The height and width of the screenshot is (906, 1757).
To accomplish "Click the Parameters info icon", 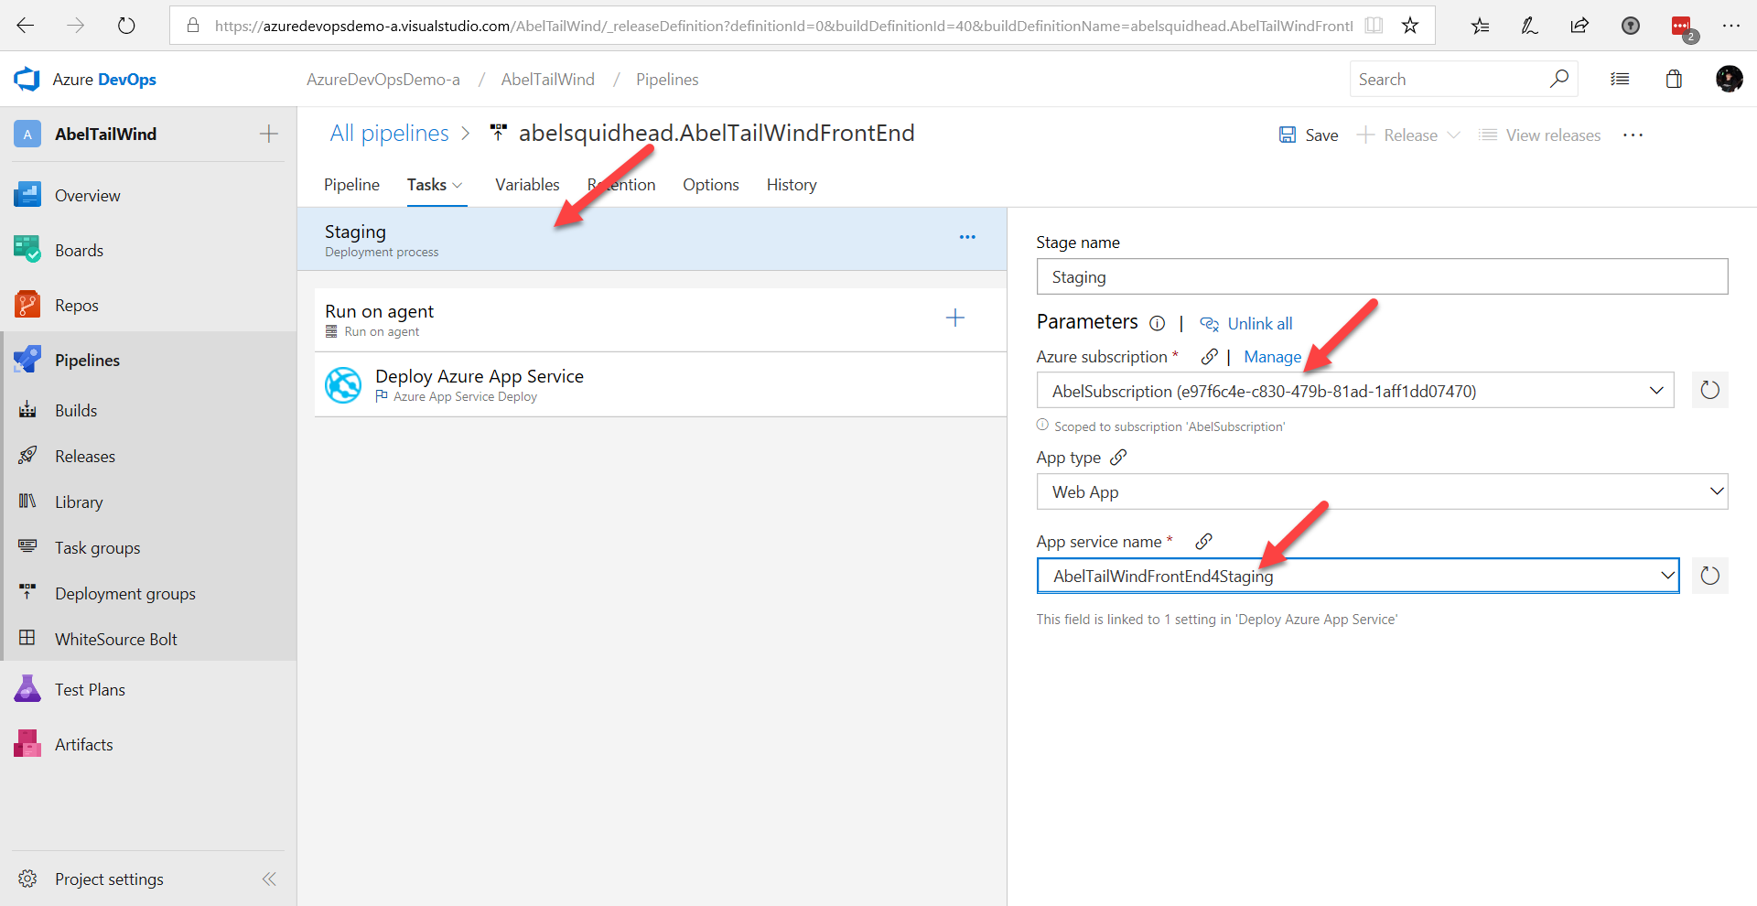I will (x=1157, y=323).
